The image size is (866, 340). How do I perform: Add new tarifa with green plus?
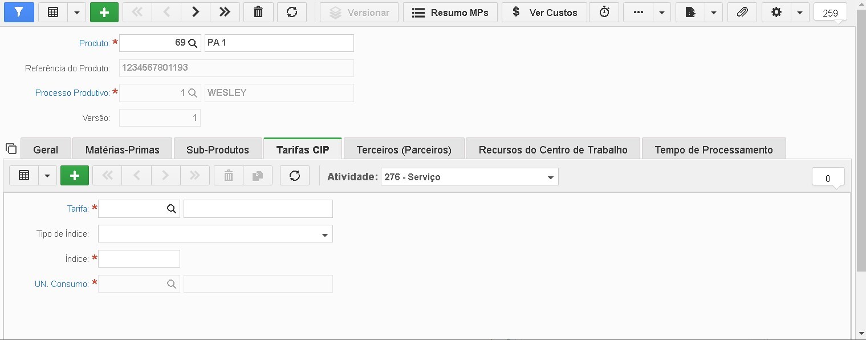(75, 176)
